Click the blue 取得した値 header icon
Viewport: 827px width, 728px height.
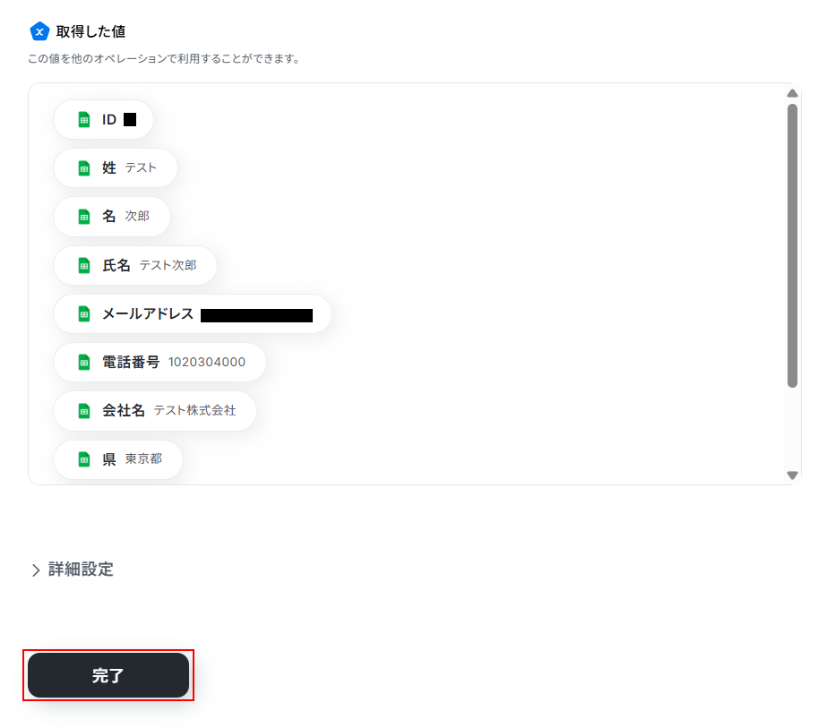tap(39, 31)
